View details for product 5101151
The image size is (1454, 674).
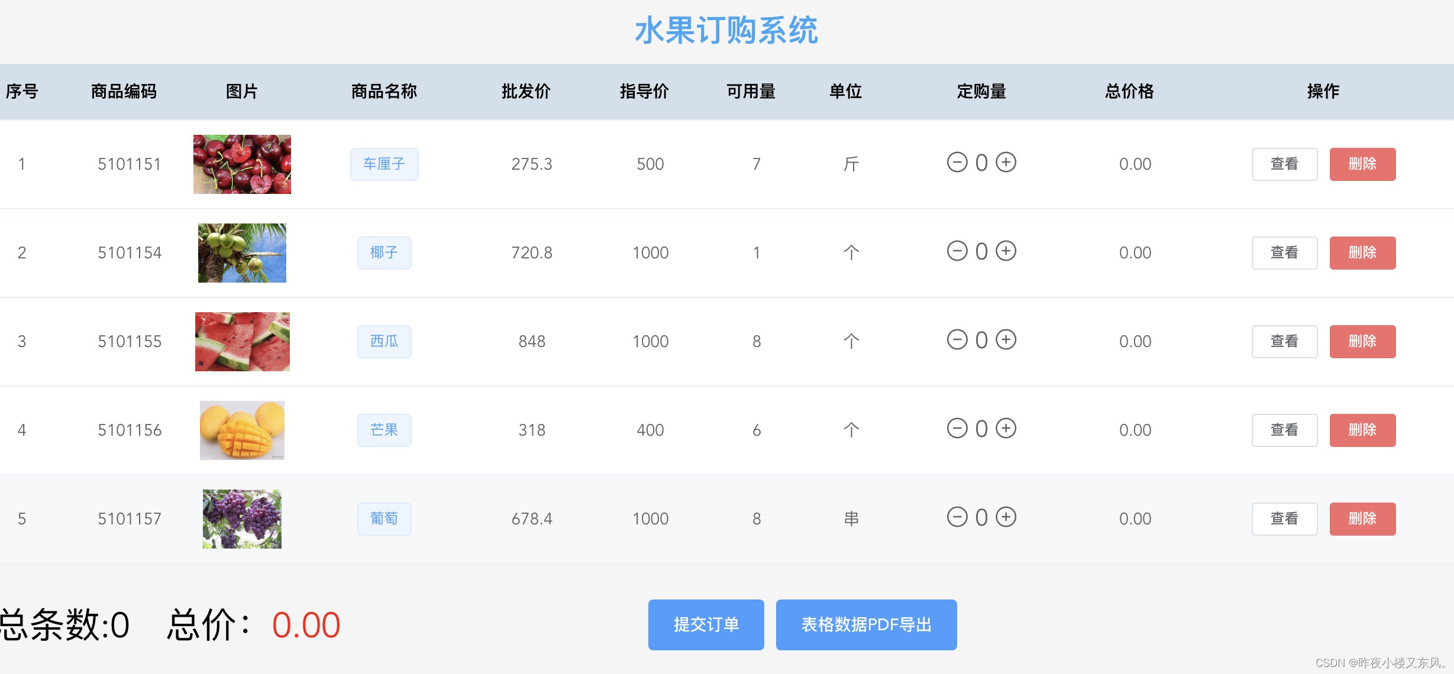pos(1284,164)
